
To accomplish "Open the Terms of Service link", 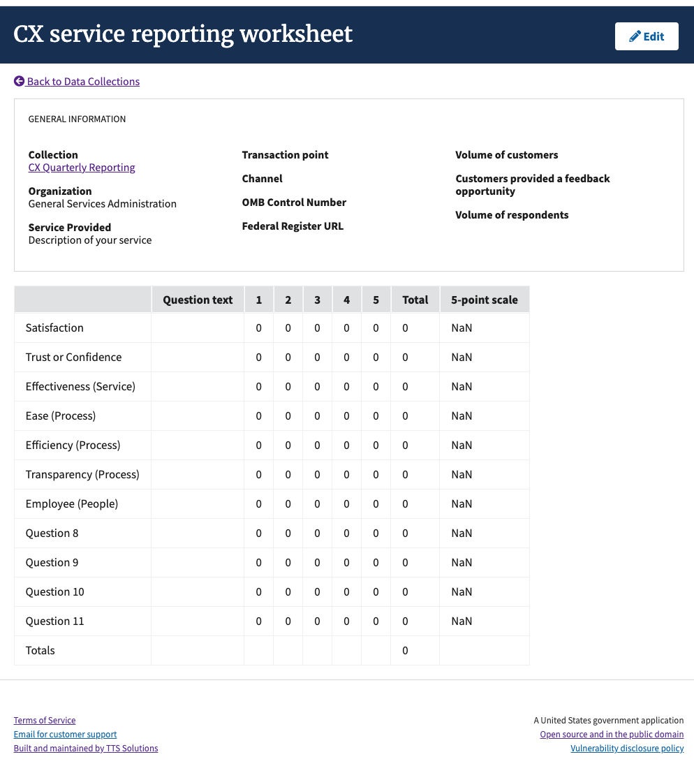I will coord(45,720).
